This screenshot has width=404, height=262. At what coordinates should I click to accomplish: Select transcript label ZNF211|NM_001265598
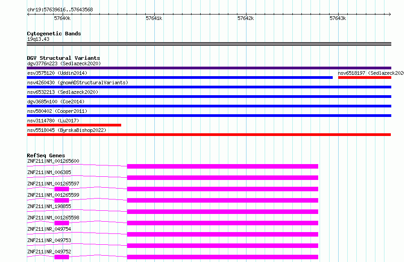tap(53, 218)
